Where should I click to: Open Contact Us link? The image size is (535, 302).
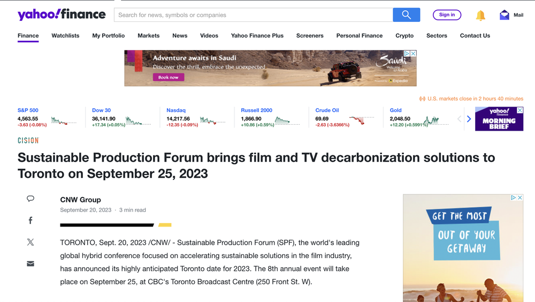click(x=475, y=35)
